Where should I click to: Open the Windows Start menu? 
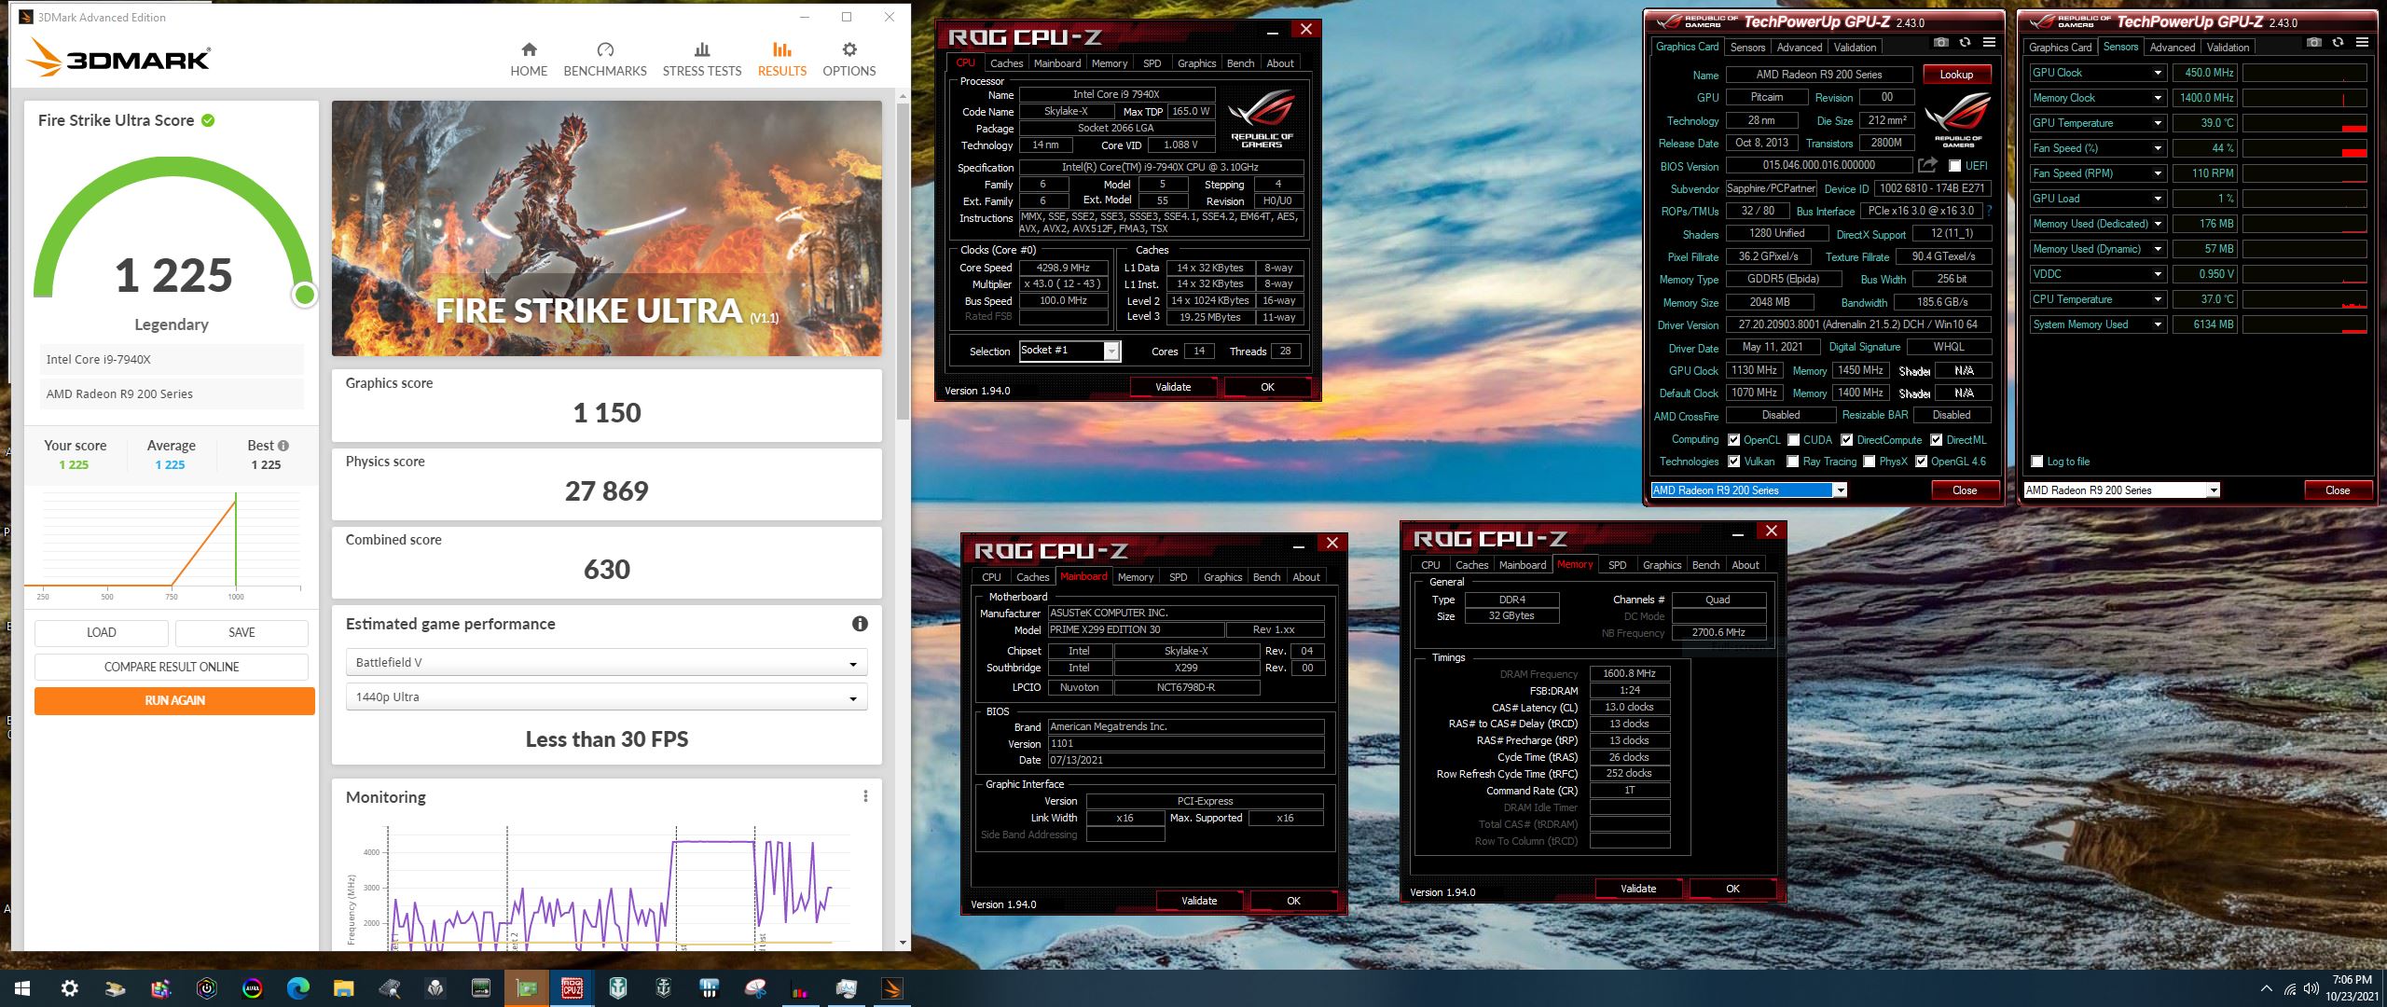[x=22, y=988]
